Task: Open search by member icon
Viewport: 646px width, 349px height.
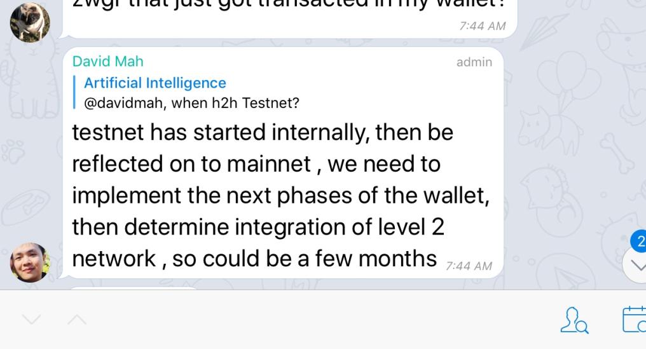Action: (574, 320)
